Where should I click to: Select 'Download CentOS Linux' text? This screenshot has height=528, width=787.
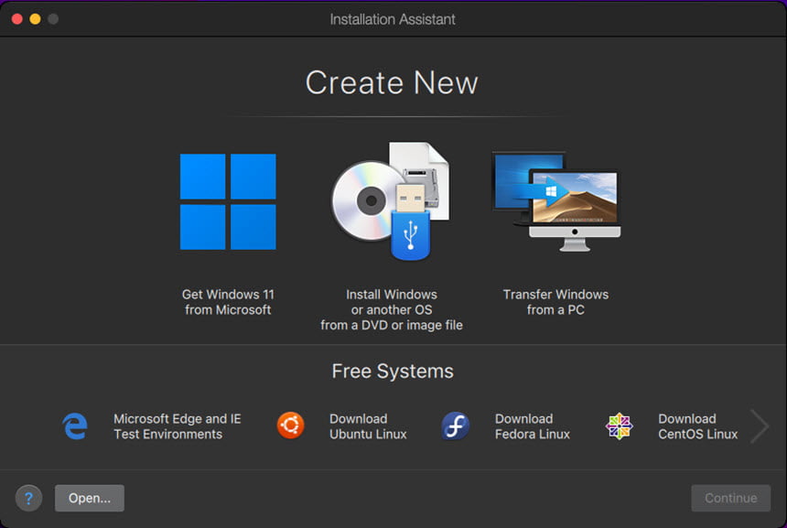(x=697, y=426)
